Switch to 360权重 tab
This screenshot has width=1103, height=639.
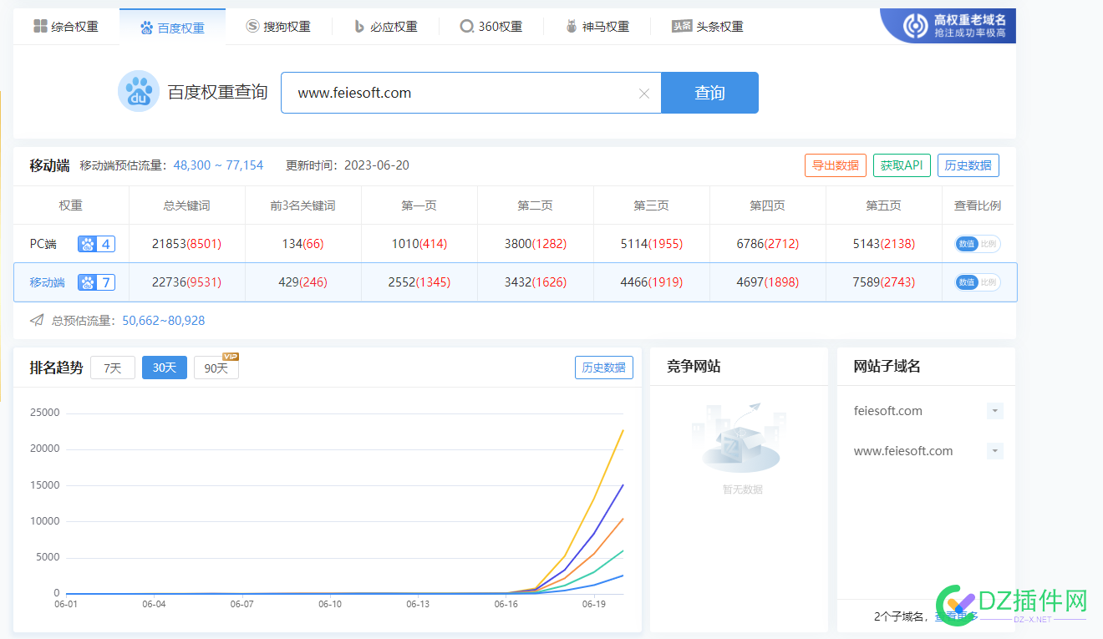point(491,27)
